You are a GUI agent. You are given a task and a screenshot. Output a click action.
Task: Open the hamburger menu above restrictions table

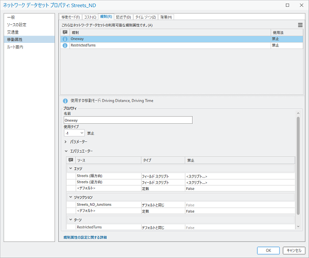coord(300,25)
